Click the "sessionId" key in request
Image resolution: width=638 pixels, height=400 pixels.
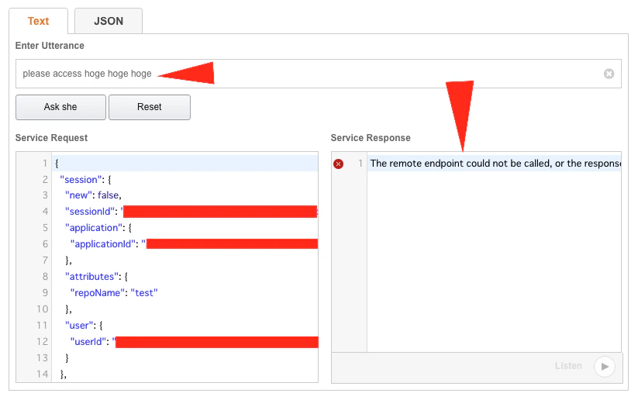pos(90,212)
